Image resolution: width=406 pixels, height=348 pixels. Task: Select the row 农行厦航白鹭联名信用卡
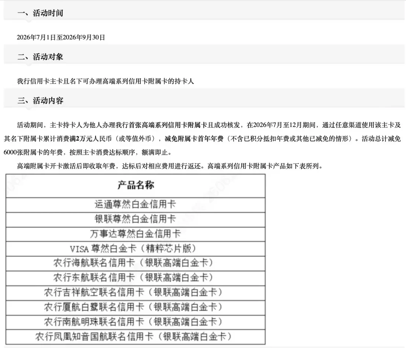pos(135,308)
